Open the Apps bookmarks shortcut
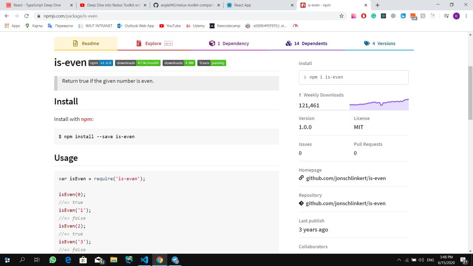The image size is (473, 266). pyautogui.click(x=12, y=26)
